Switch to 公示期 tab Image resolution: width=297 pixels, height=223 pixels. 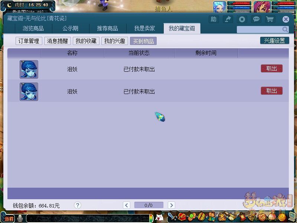coord(71,29)
